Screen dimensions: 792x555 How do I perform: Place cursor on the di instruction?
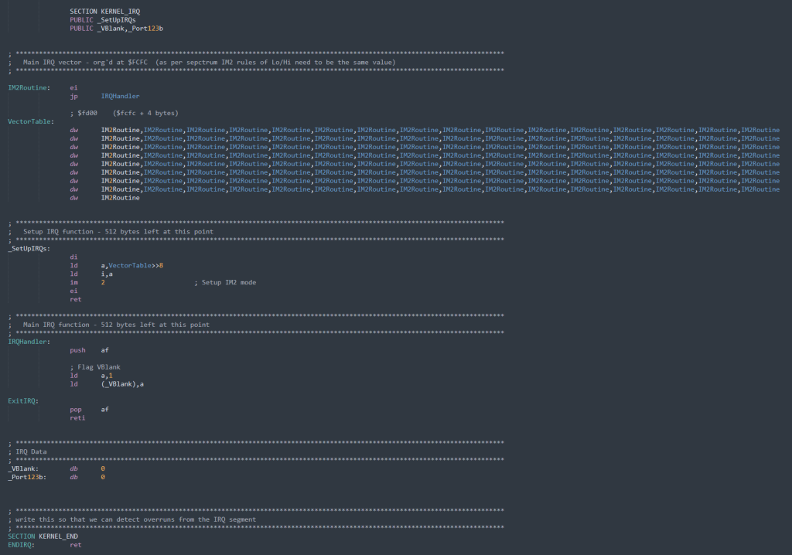(x=73, y=257)
